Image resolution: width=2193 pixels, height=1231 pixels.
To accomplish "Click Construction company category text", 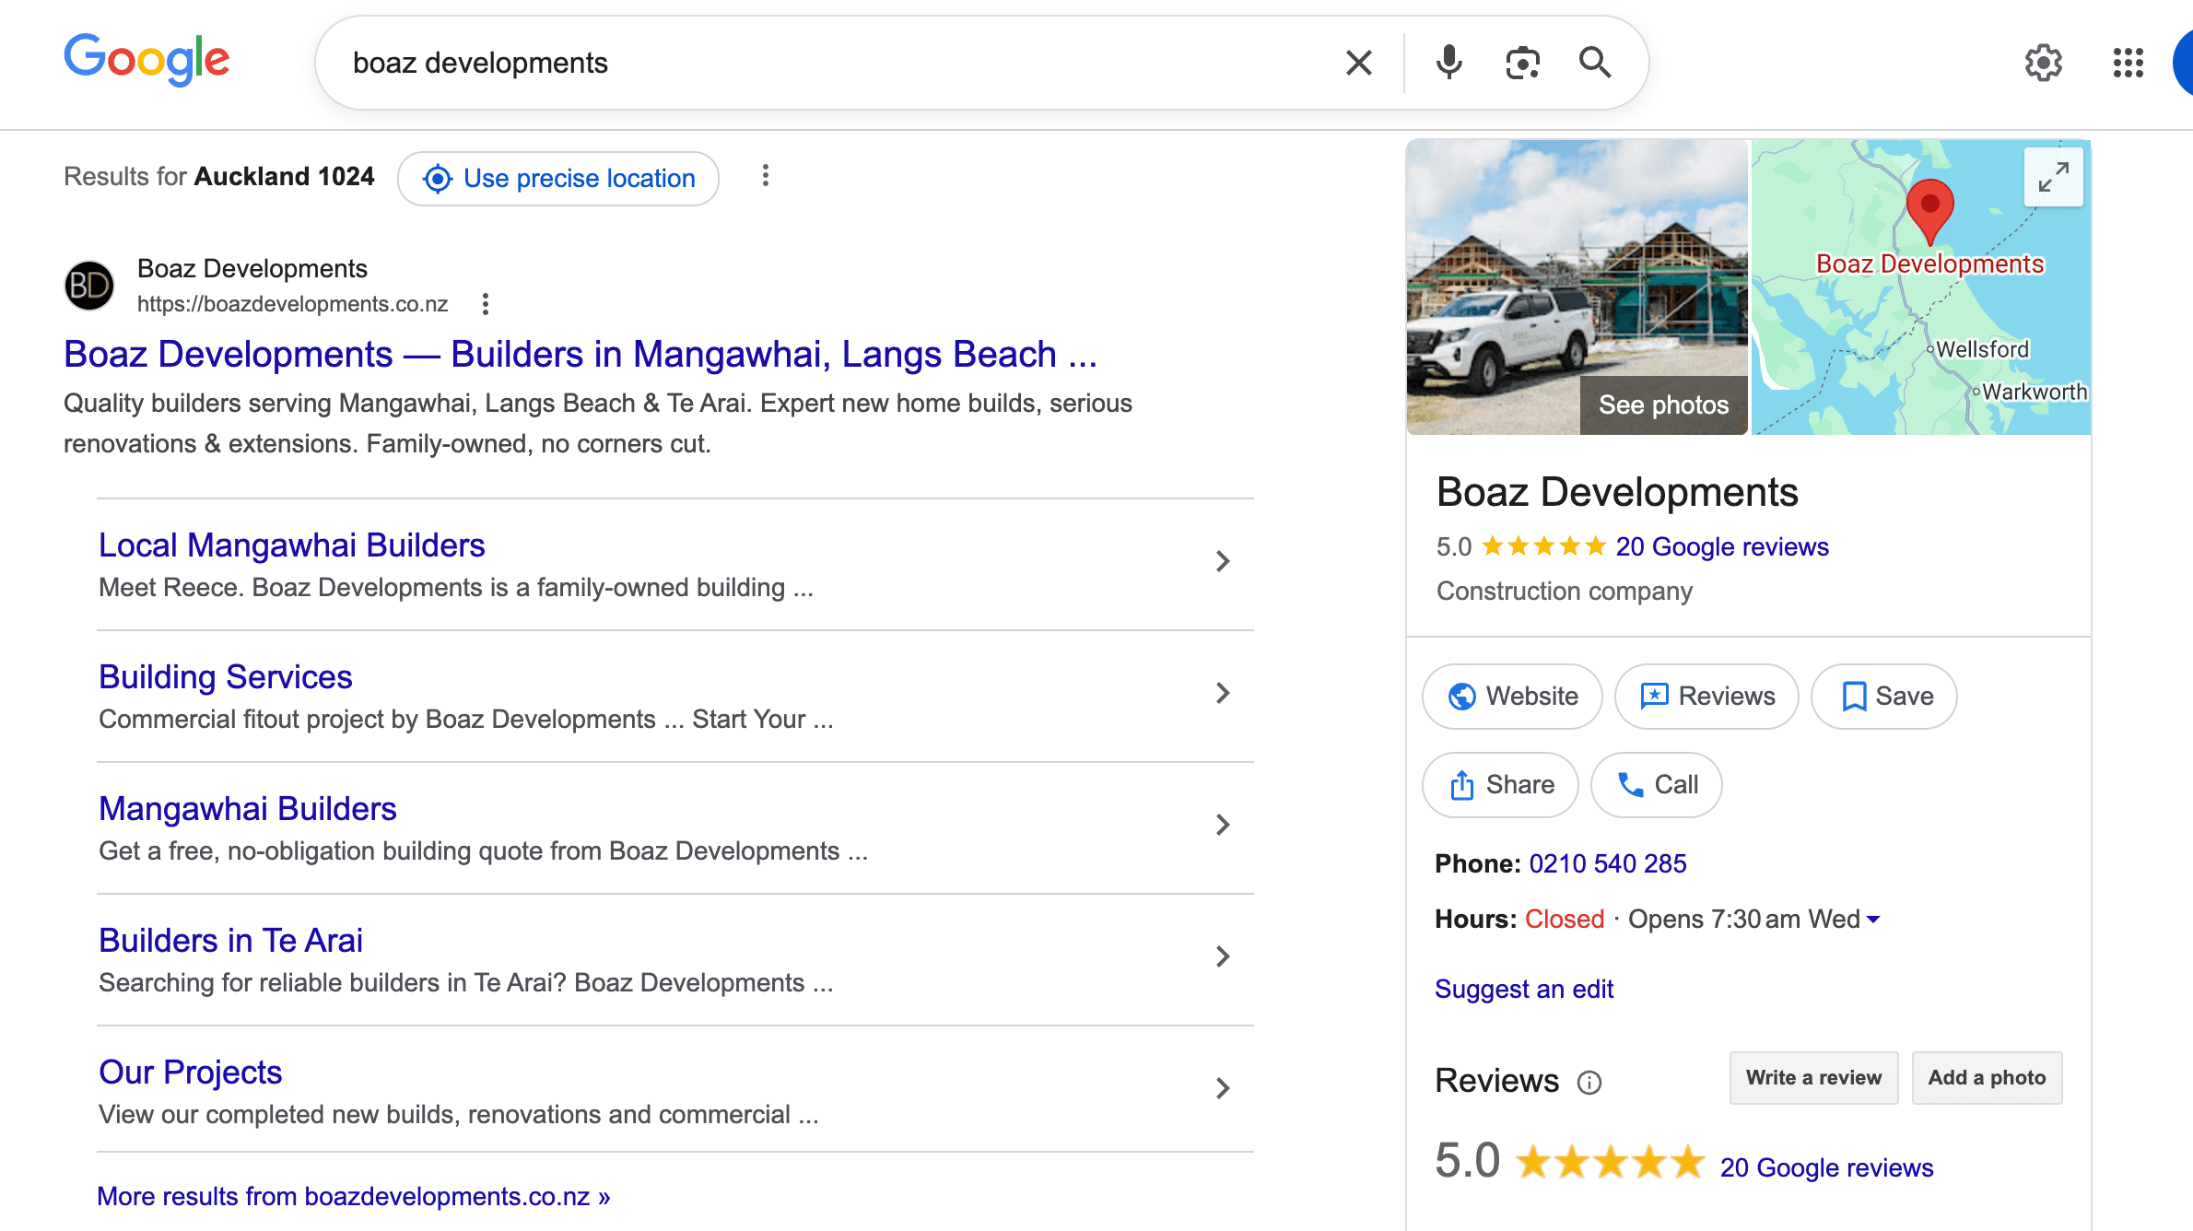I will [x=1565, y=592].
